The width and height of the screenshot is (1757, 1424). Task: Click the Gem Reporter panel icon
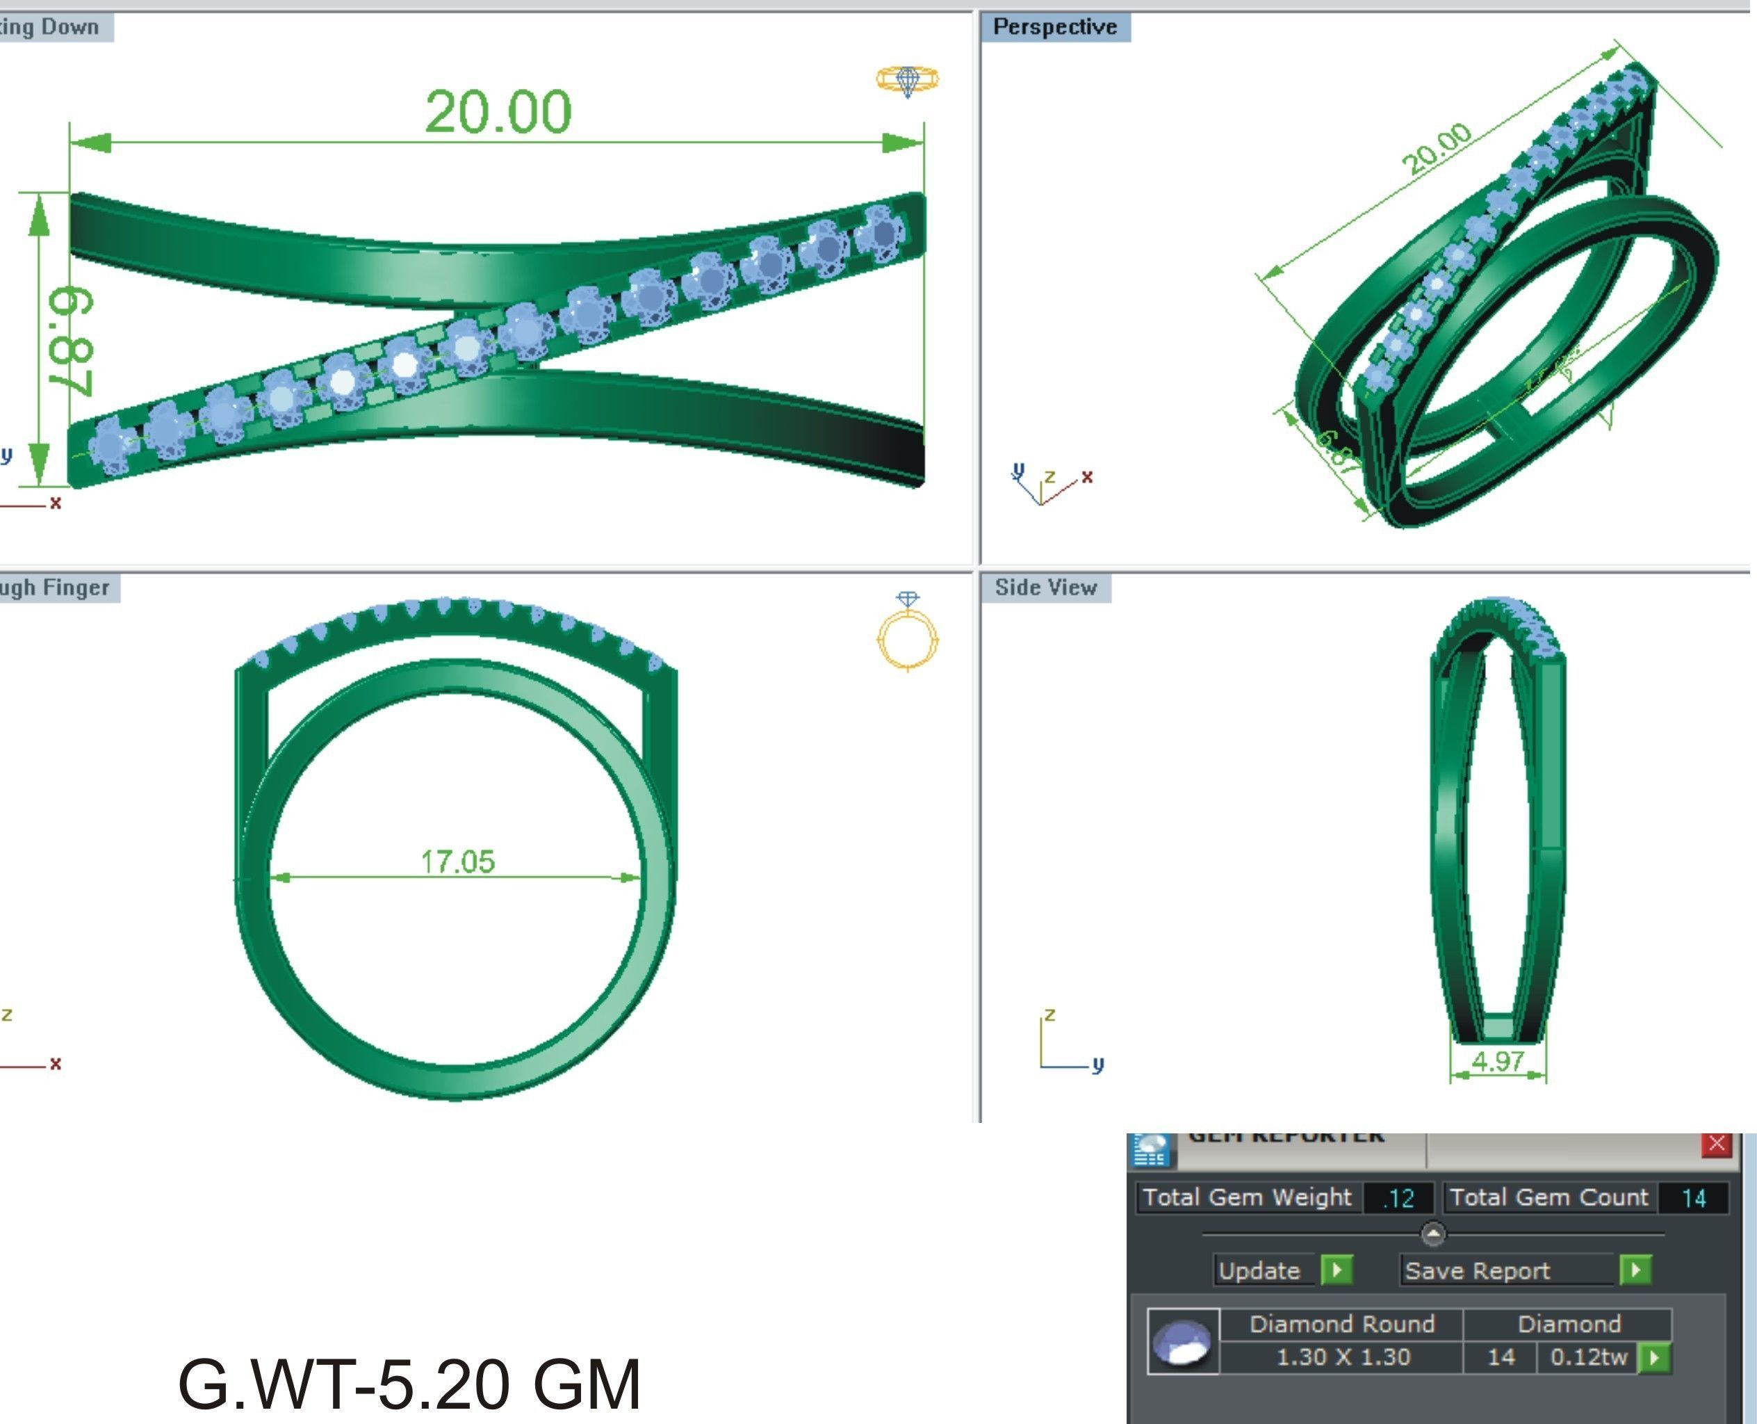click(1150, 1150)
